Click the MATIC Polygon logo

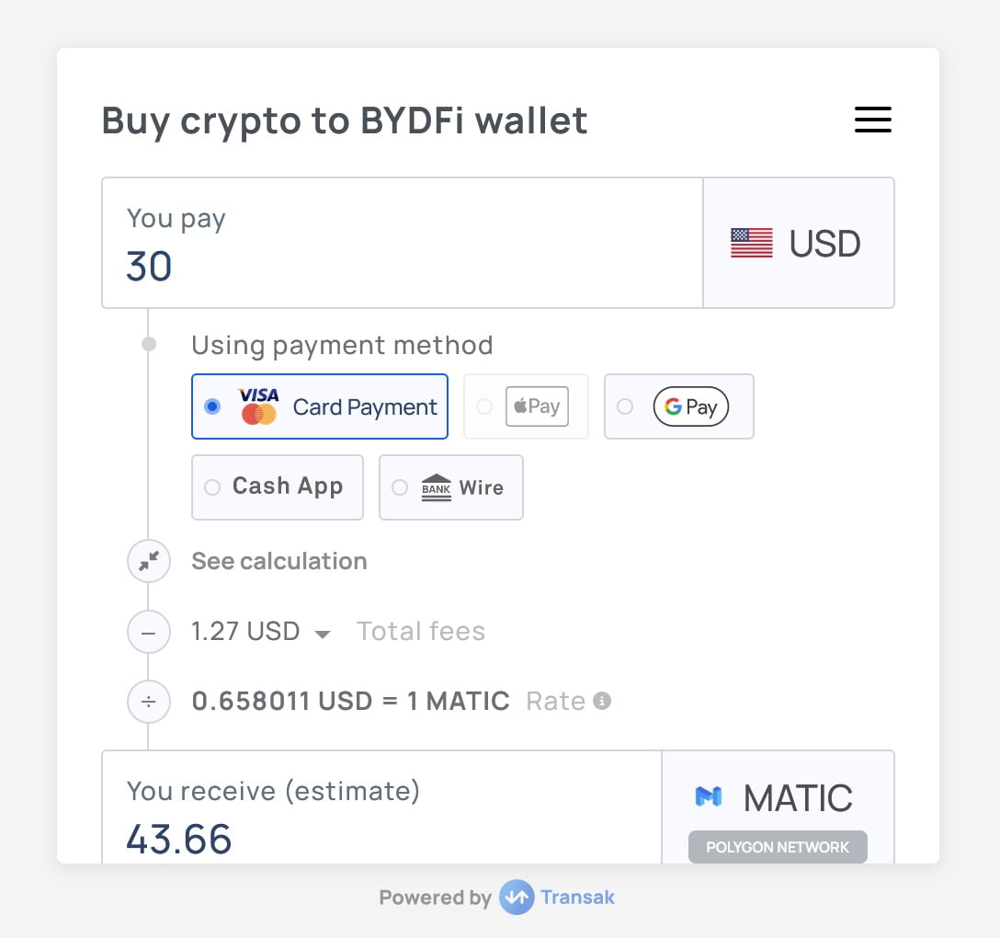tap(709, 797)
